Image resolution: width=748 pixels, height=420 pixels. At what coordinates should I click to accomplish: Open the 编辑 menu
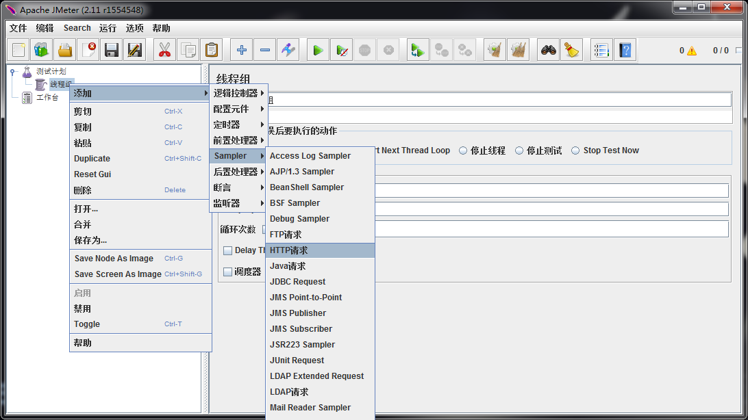tap(45, 28)
